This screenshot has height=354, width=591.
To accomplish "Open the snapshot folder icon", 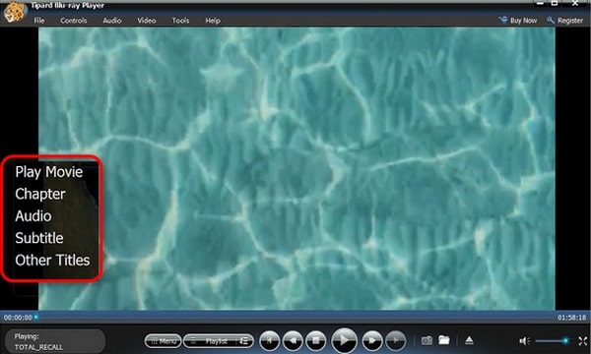I will tap(444, 340).
